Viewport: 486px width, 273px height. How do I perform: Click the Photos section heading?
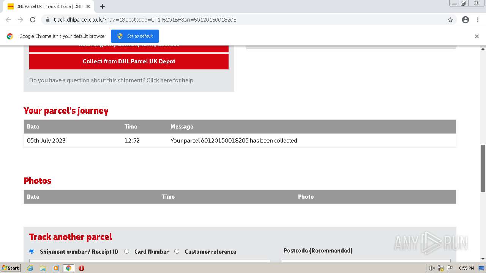[x=38, y=181]
